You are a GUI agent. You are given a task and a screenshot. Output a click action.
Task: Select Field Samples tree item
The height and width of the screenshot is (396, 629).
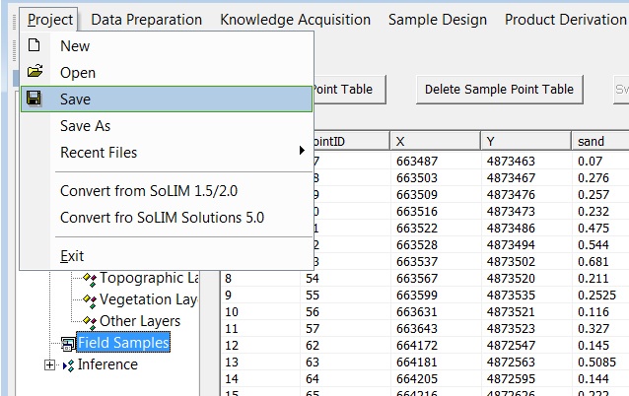(123, 343)
